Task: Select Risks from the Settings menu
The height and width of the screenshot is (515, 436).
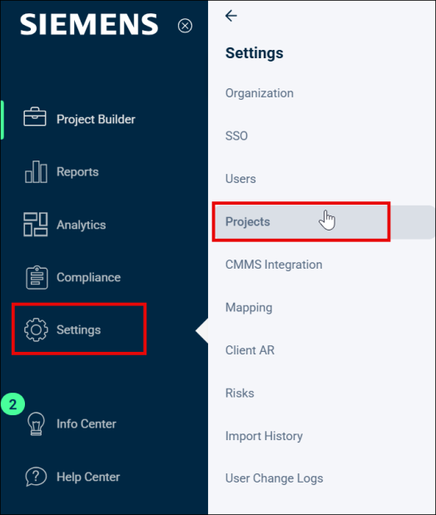Action: pos(240,394)
